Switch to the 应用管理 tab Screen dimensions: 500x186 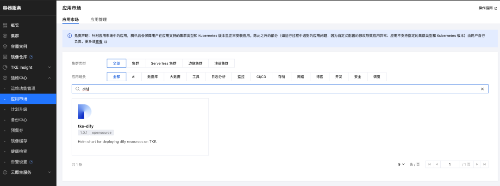pos(99,19)
